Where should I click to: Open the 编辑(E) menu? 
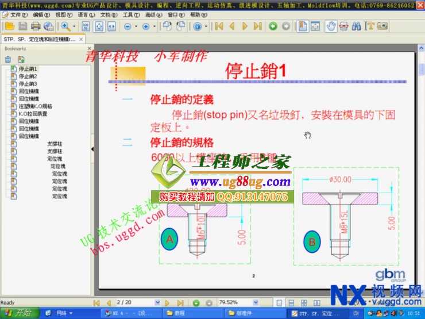(x=41, y=15)
